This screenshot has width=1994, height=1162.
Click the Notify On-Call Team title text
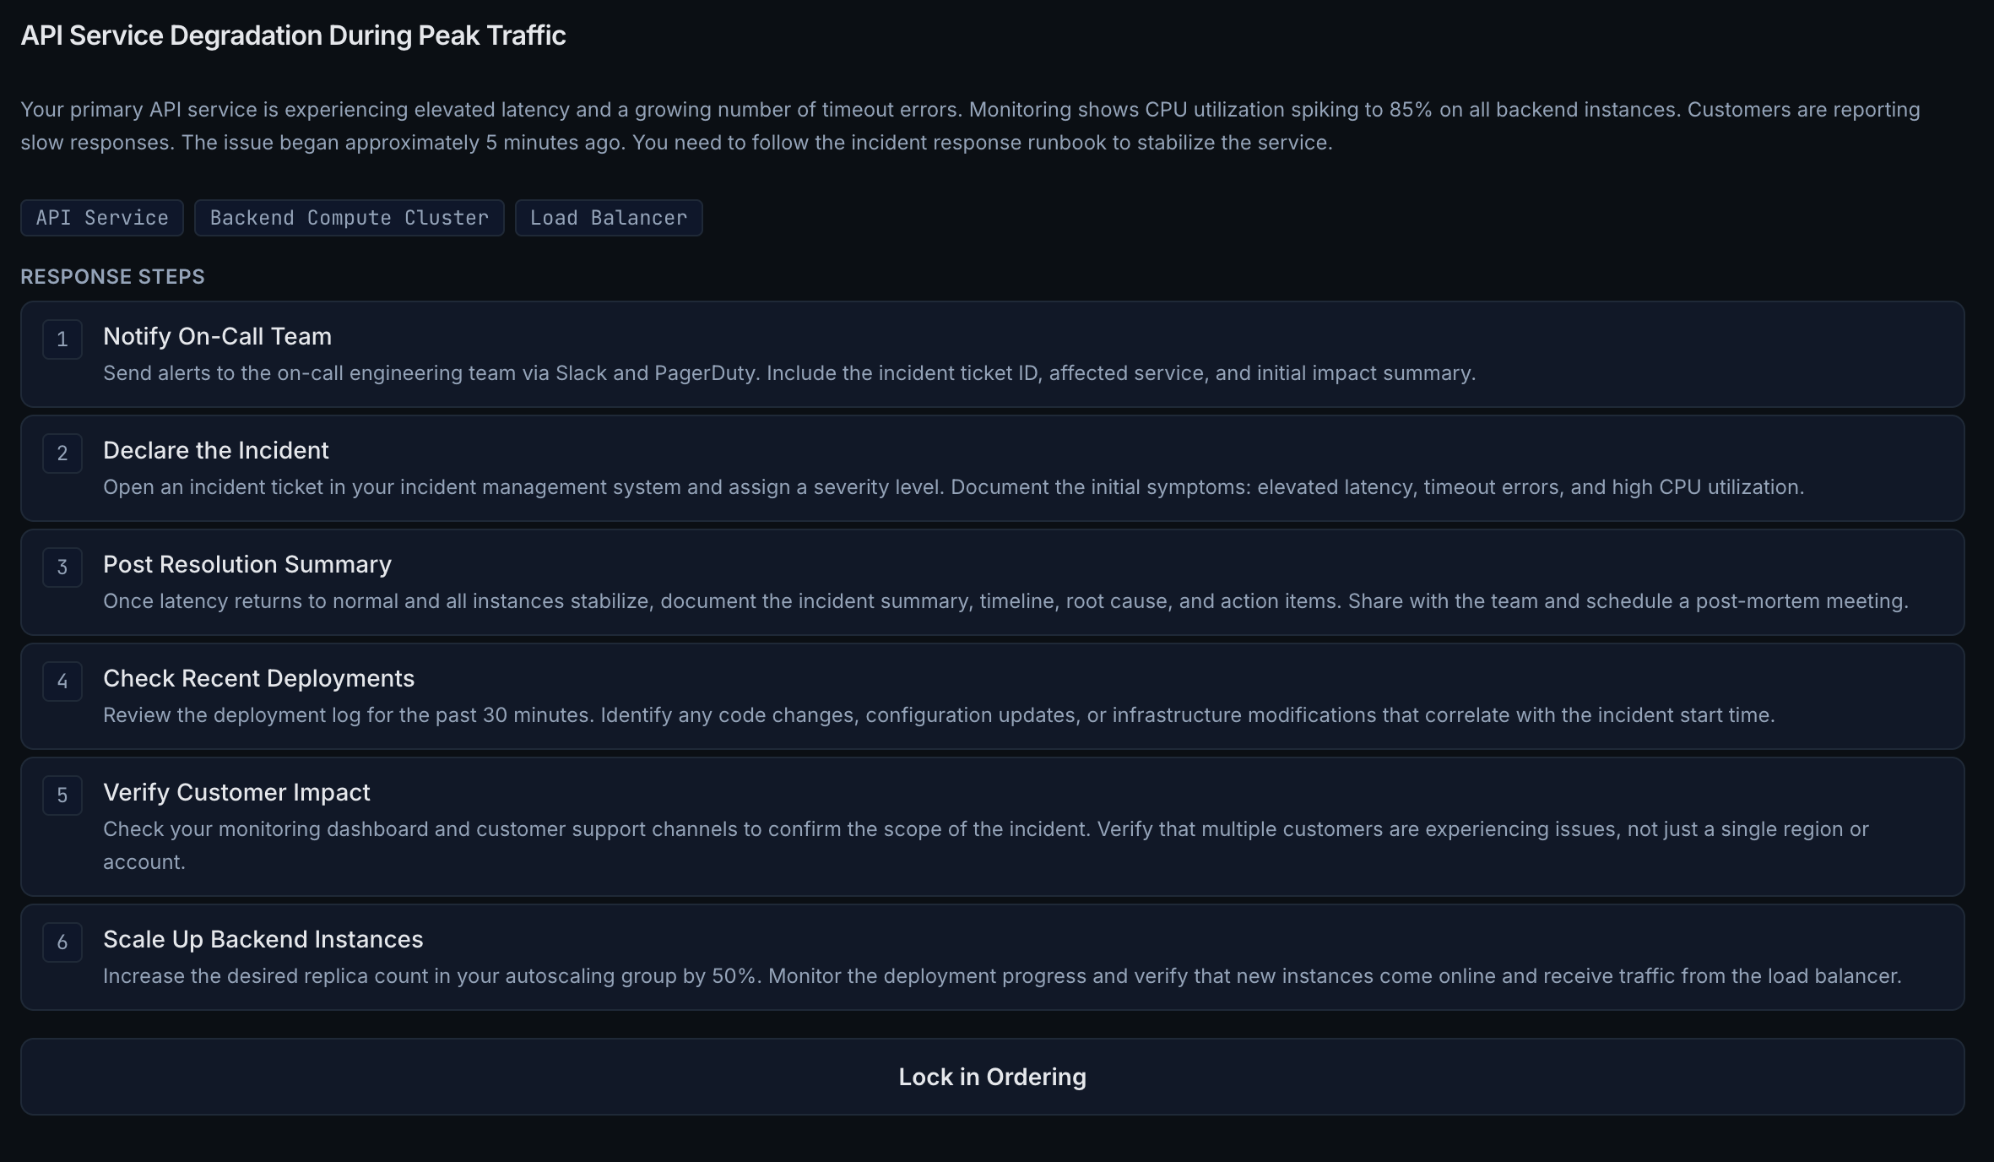tap(217, 336)
